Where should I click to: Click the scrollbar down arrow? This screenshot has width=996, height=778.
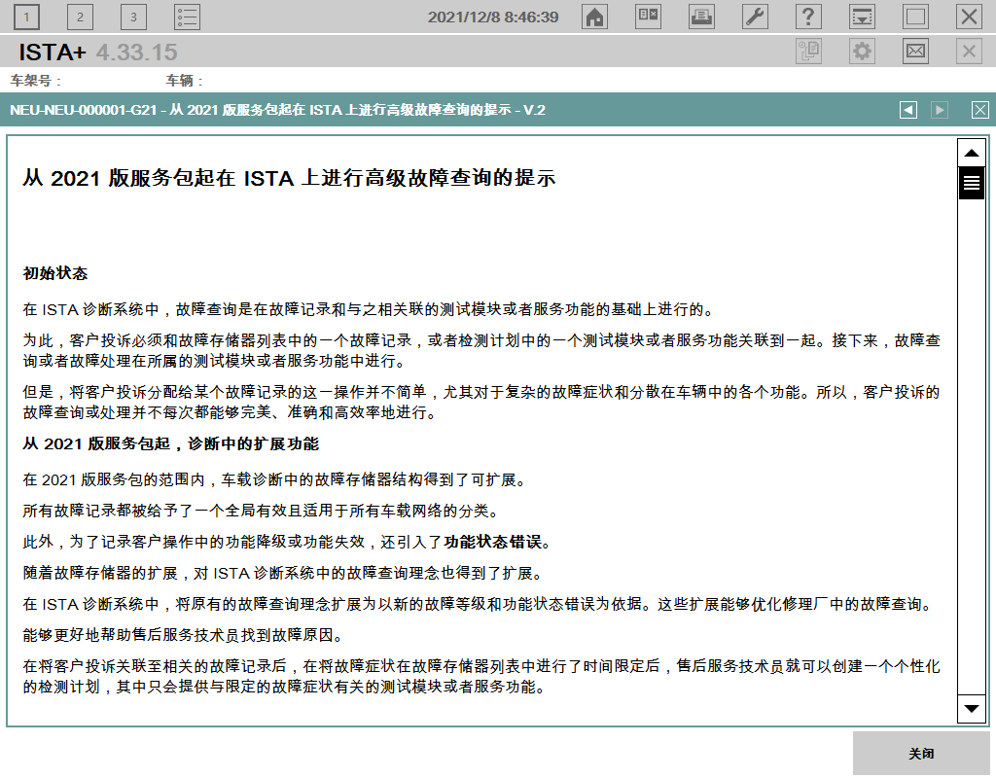[972, 709]
